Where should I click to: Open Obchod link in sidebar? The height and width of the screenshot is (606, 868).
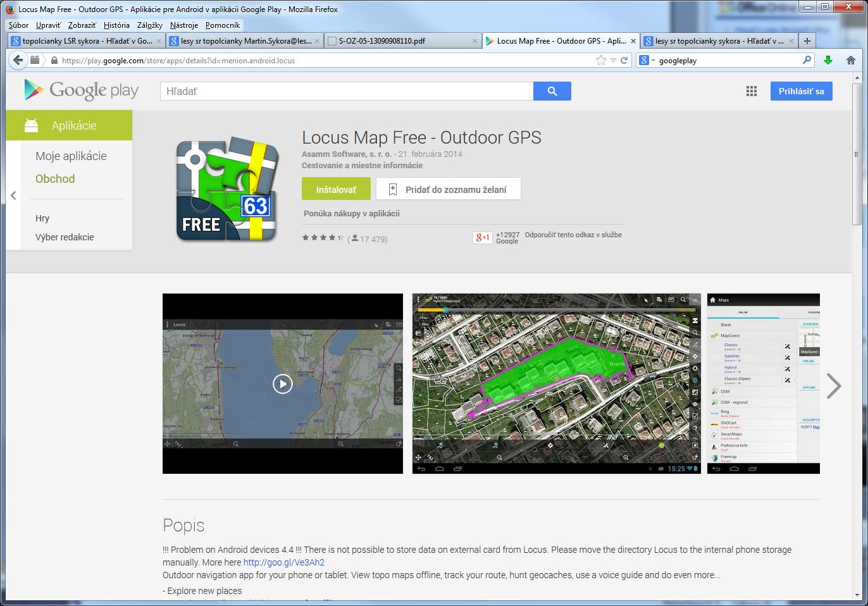tap(55, 179)
